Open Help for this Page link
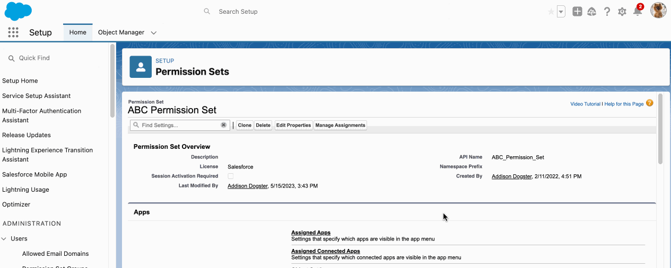 point(624,104)
